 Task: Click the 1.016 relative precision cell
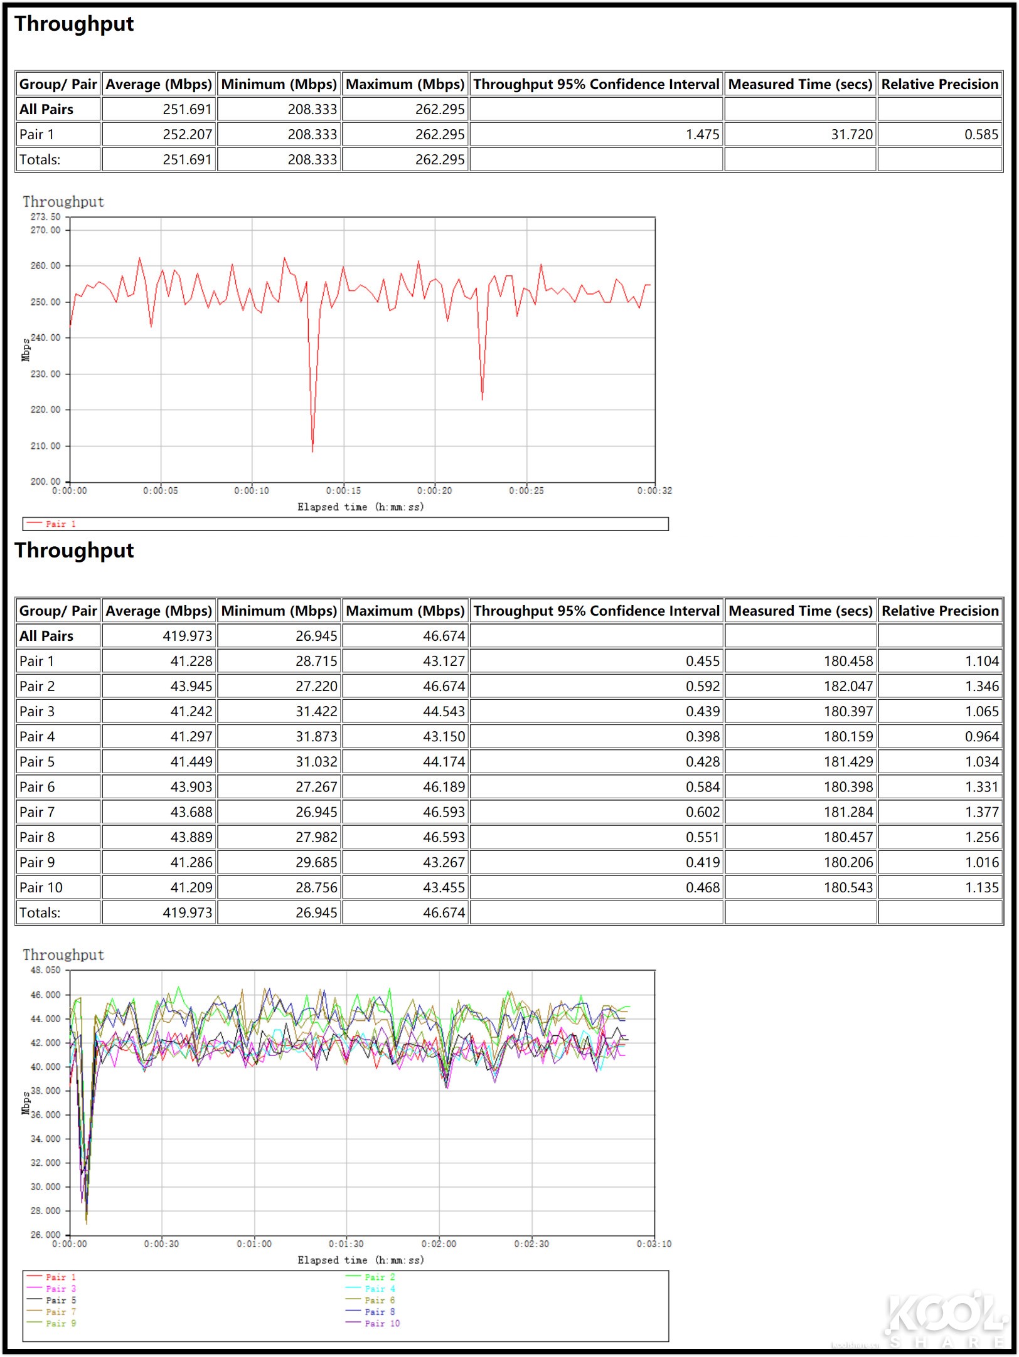(940, 862)
